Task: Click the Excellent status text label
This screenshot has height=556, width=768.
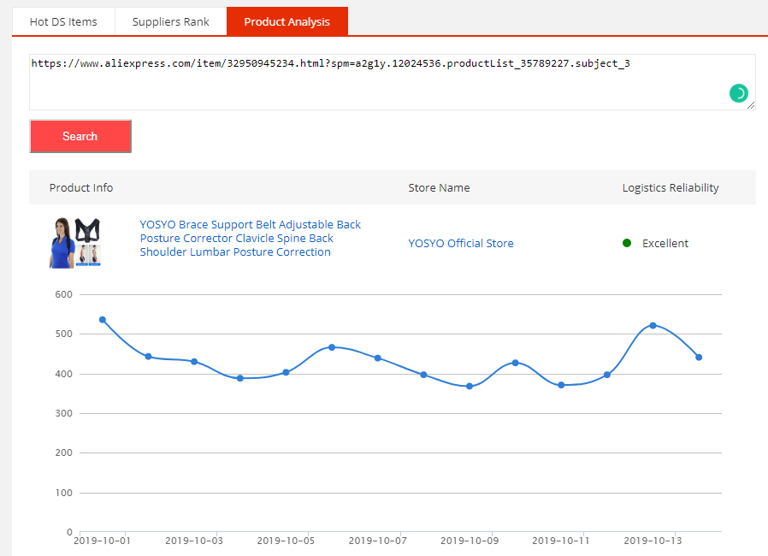Action: [663, 243]
